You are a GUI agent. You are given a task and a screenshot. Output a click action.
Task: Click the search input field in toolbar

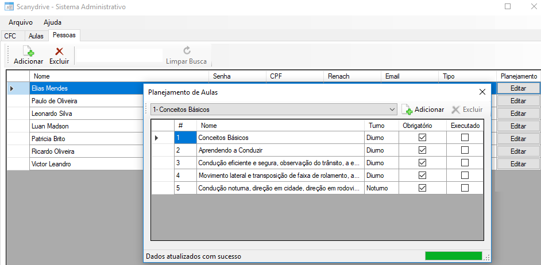coord(119,55)
